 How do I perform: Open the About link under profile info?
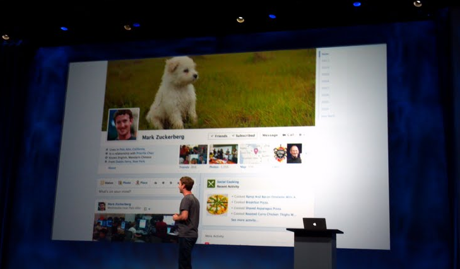112,168
